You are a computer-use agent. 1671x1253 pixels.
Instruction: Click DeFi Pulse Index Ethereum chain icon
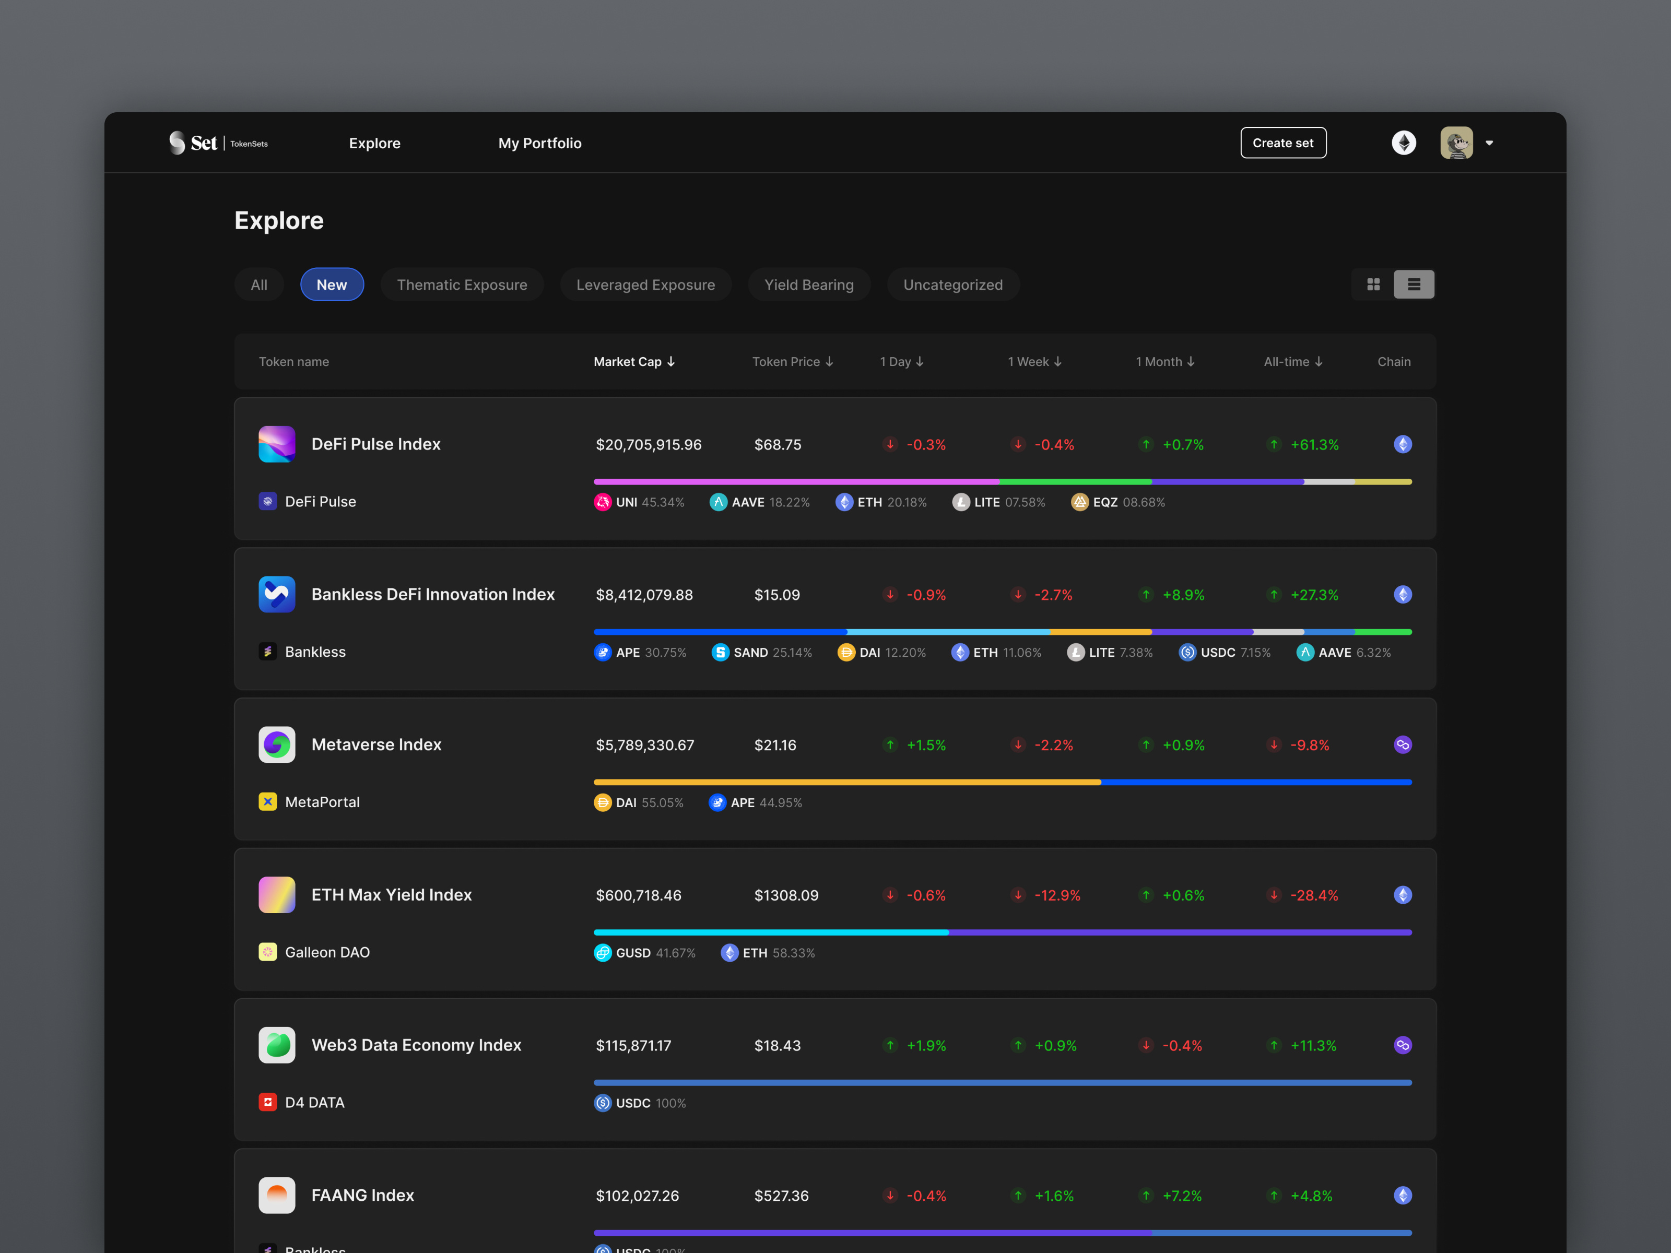tap(1403, 444)
